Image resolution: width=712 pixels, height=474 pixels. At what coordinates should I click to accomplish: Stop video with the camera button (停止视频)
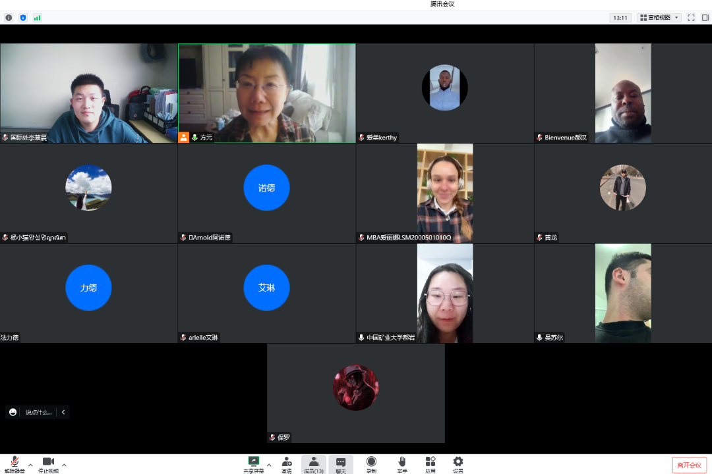click(48, 464)
